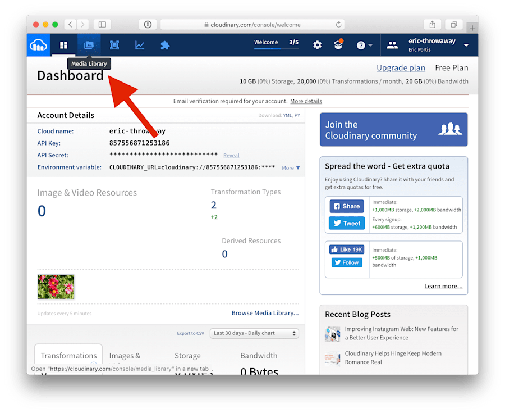505x413 pixels.
Task: Click the Dashboard grid icon
Action: [63, 45]
